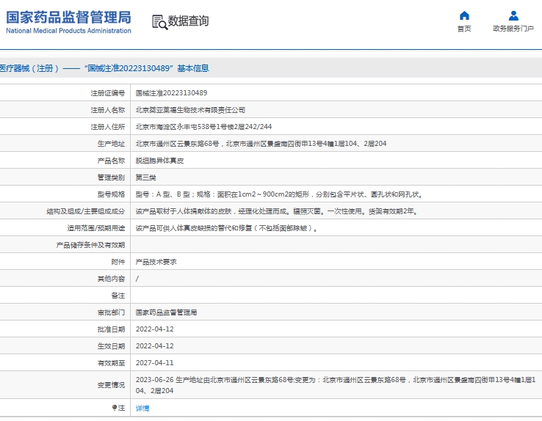542x421 pixels.
Task: Click the 产品名称 row label
Action: 111,161
